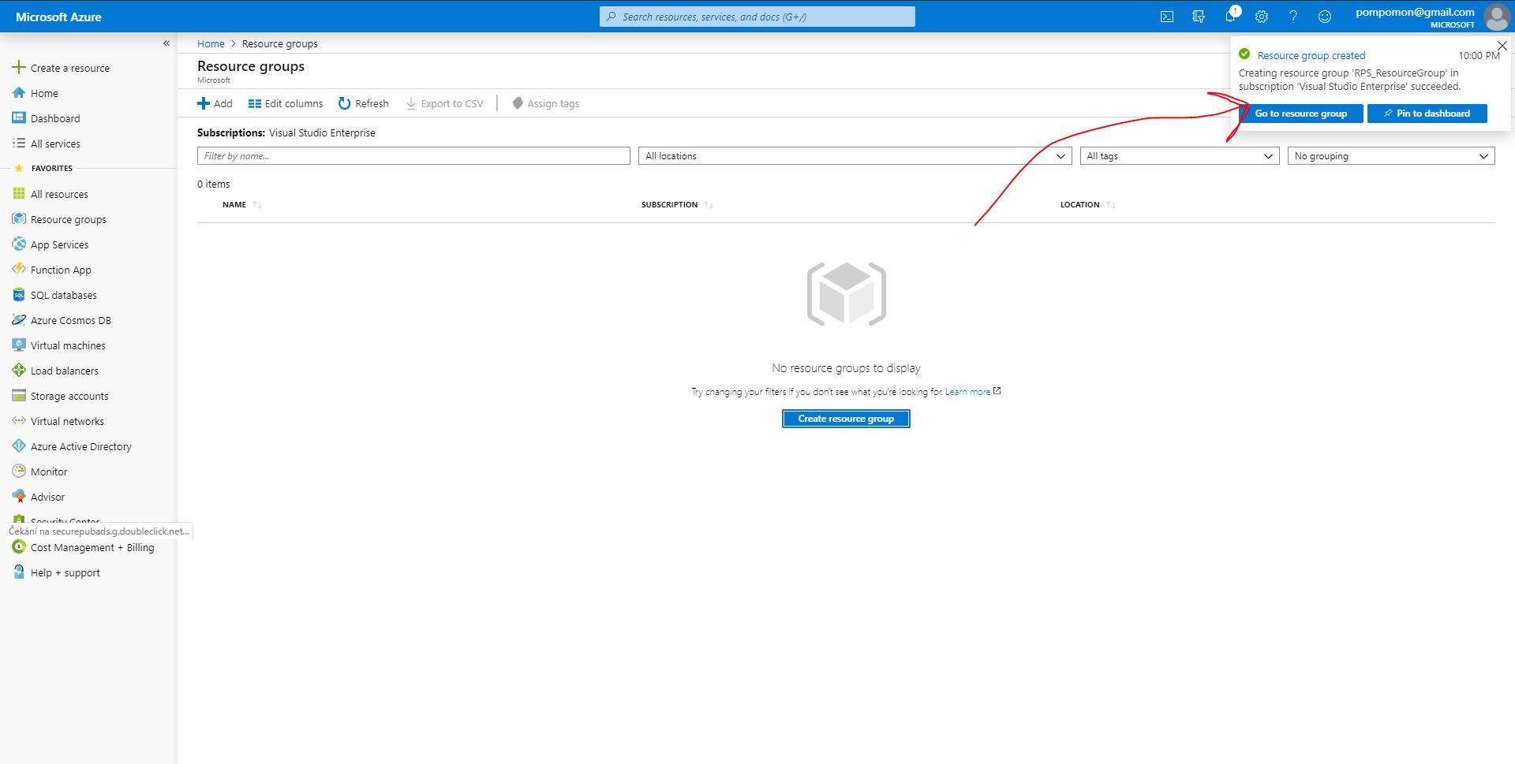
Task: Click the Visual Studio Enterprise subscription text
Action: (x=322, y=132)
